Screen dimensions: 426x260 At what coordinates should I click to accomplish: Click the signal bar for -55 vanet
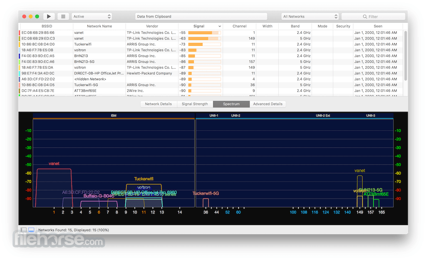click(x=204, y=32)
